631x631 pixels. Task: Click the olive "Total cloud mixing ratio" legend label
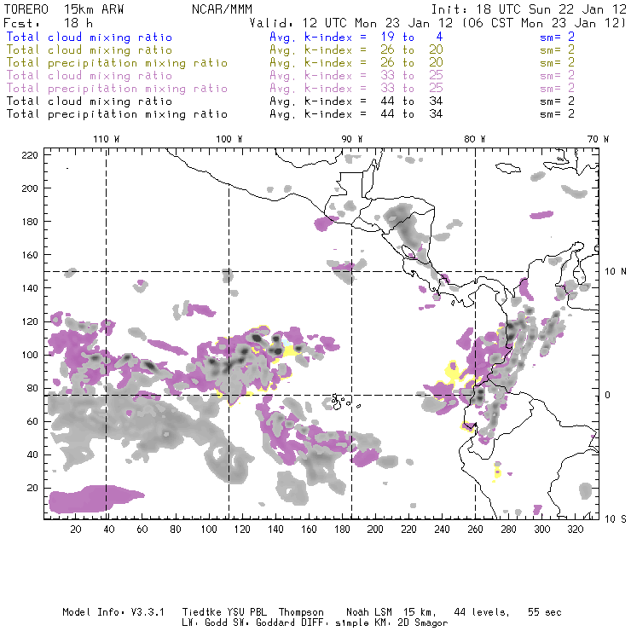click(89, 50)
